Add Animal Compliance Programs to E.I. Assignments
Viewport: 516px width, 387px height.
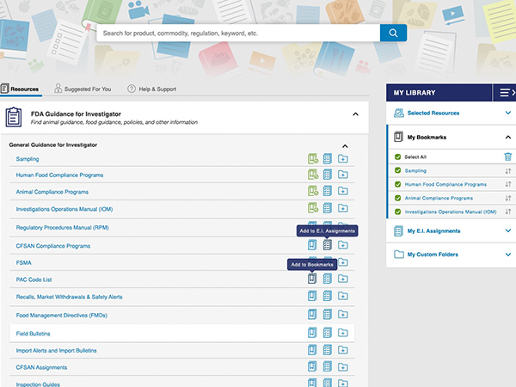[x=327, y=191]
